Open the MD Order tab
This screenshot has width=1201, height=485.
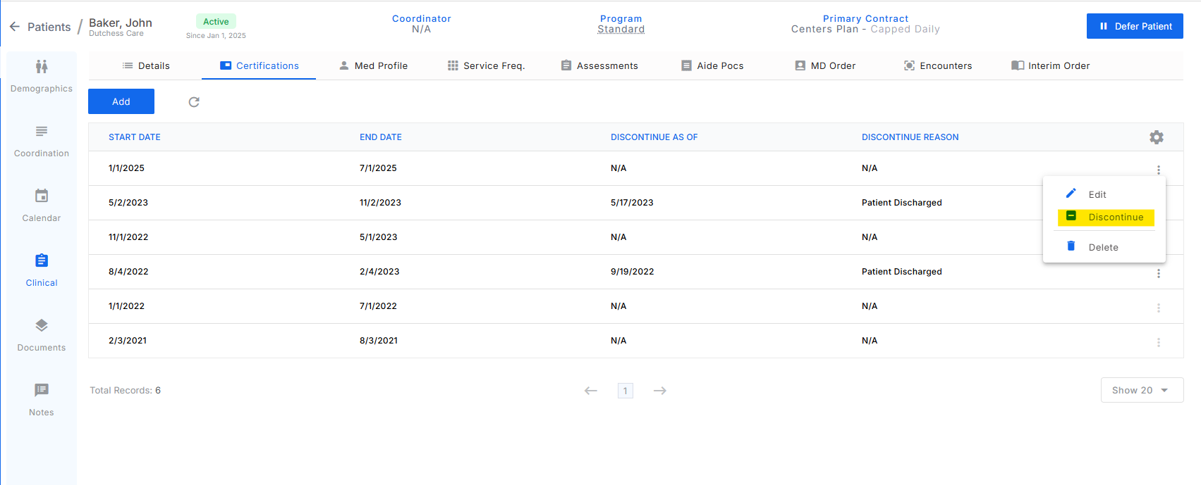pos(825,65)
